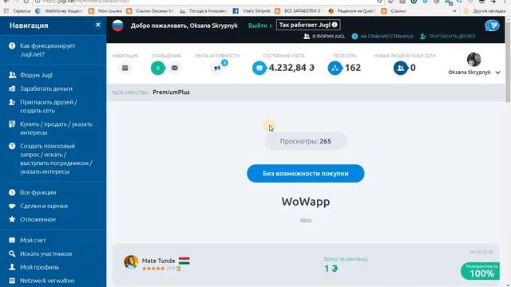The width and height of the screenshot is (511, 287).
Task: Click the Мой счет coins icon
Action: [12, 240]
